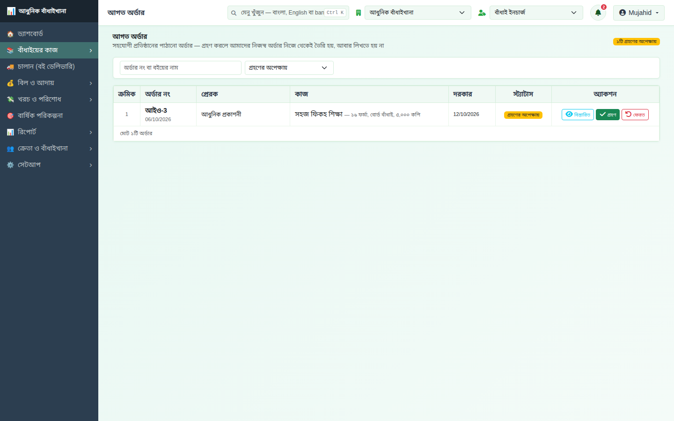
Task: Click the সেটআপ gear icon
Action: coord(10,165)
